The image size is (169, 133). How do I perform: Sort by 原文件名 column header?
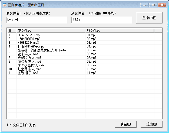(51, 31)
